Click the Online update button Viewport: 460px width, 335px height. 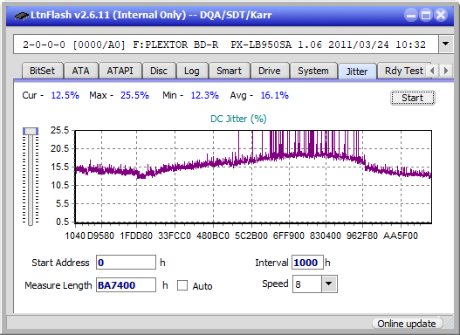tap(406, 324)
